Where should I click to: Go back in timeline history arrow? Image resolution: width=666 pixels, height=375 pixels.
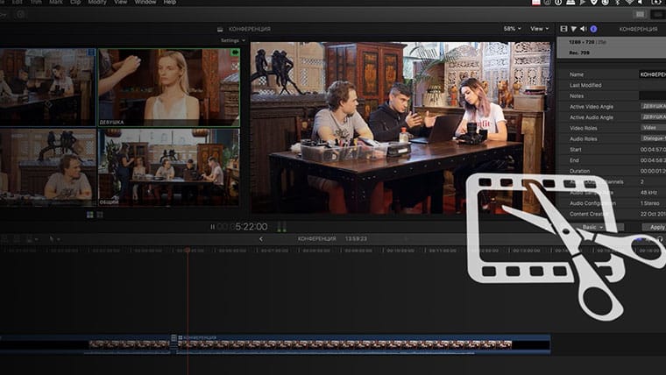(261, 239)
